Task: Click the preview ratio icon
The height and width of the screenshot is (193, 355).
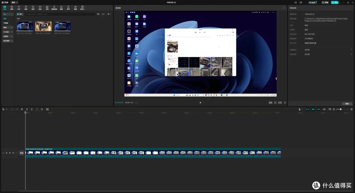Action: click(270, 103)
